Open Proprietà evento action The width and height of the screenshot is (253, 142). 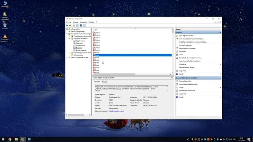(185, 81)
